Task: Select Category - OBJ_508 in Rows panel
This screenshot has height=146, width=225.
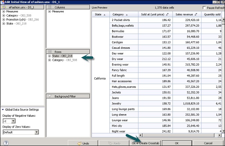Action: pyautogui.click(x=64, y=60)
